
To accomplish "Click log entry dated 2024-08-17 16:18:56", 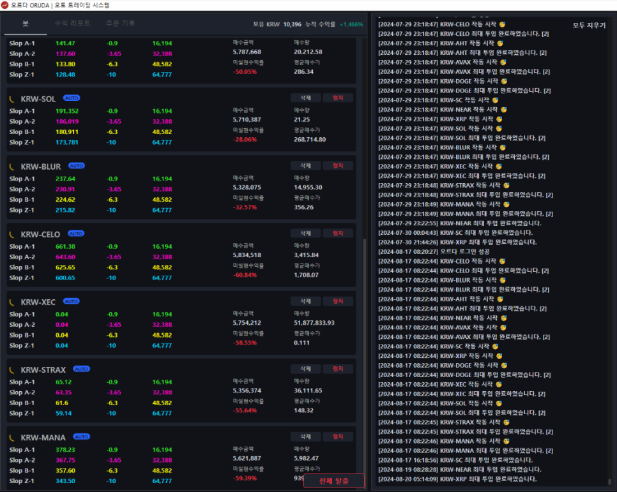I will [455, 460].
